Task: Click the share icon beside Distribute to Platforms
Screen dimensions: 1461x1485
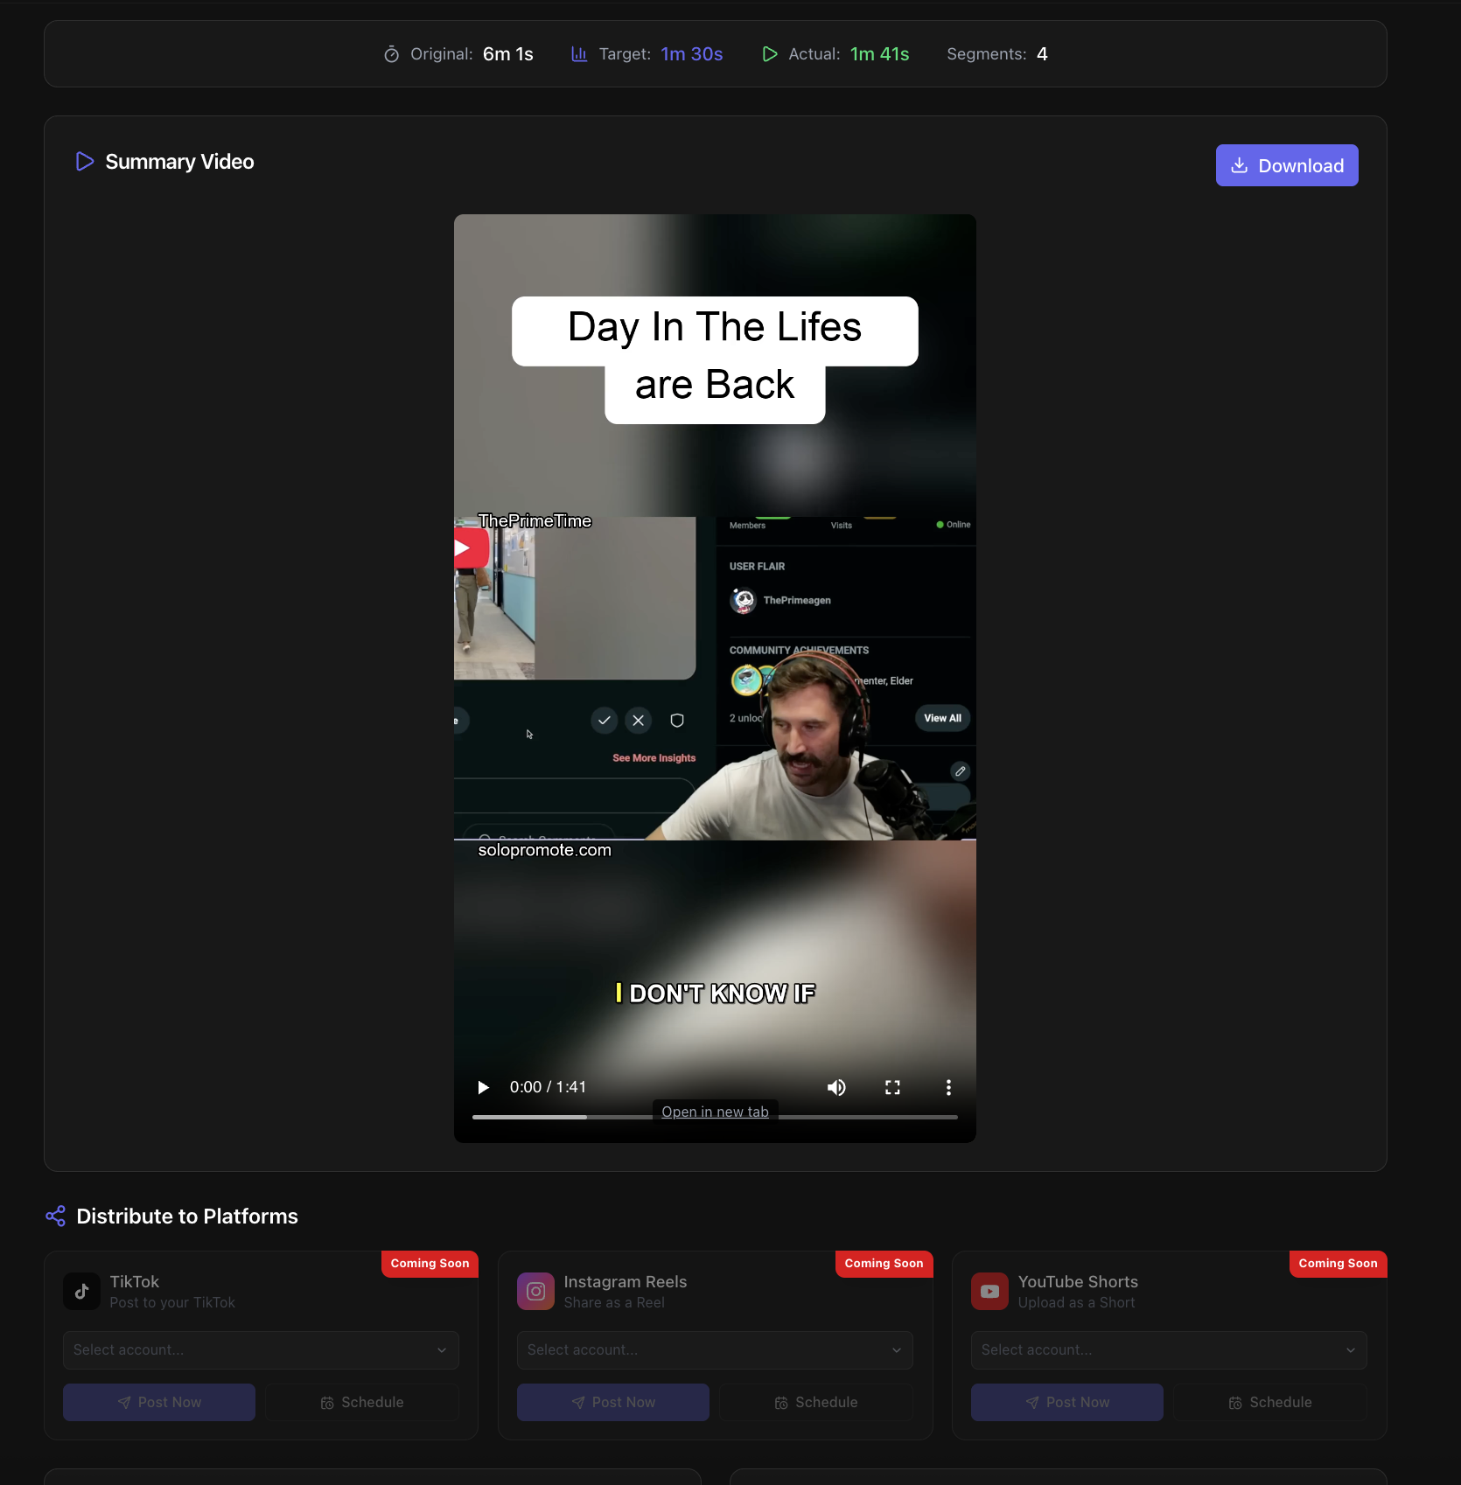Action: 54,1216
